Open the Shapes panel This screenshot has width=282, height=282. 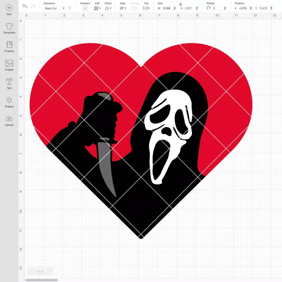9,102
